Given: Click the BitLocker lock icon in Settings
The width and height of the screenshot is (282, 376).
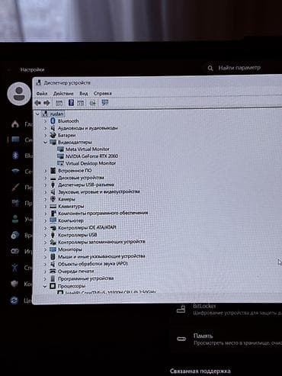Looking at the screenshot, I should [x=181, y=310].
